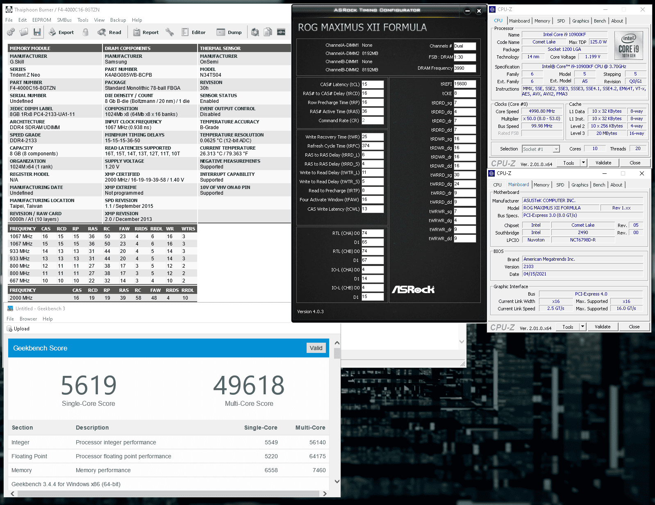Click Validate button in lower CPU-Z

coord(603,327)
